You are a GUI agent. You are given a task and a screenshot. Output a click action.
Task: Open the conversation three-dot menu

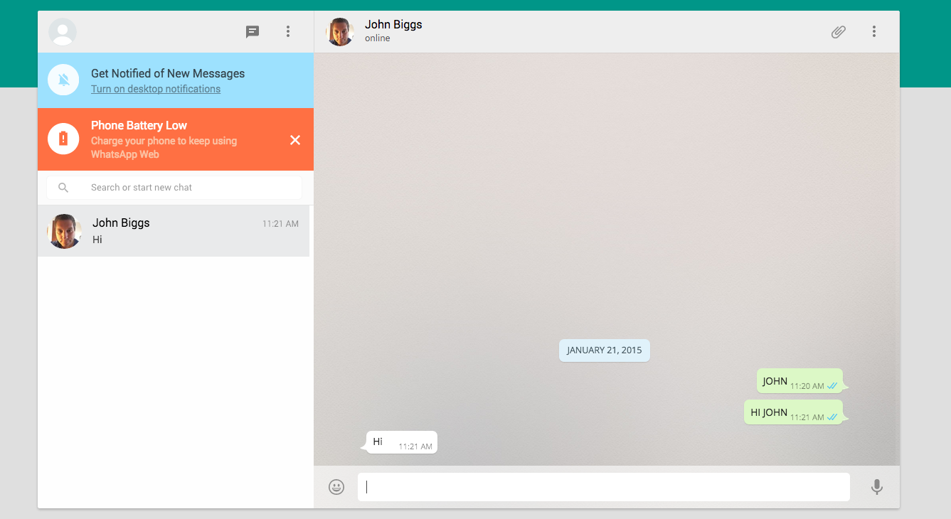pos(873,31)
